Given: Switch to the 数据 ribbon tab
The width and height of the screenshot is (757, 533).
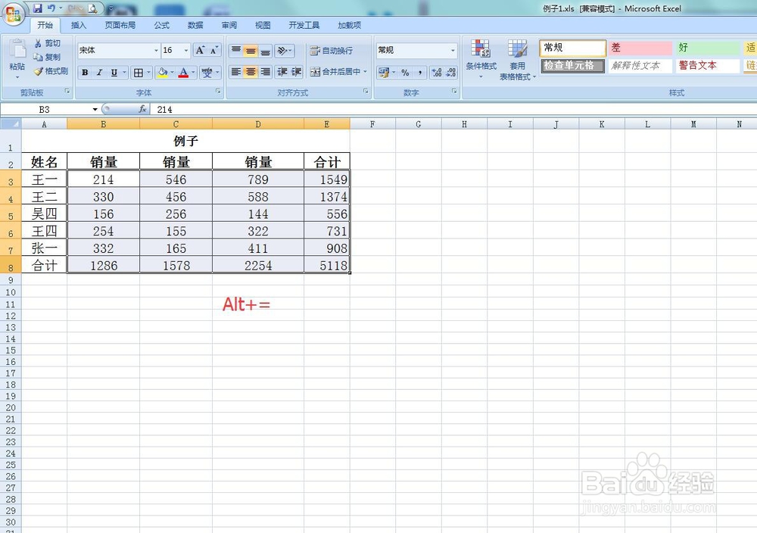Looking at the screenshot, I should pyautogui.click(x=195, y=25).
